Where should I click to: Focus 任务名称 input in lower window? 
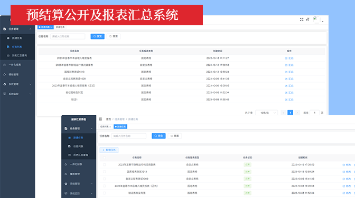tap(129, 136)
